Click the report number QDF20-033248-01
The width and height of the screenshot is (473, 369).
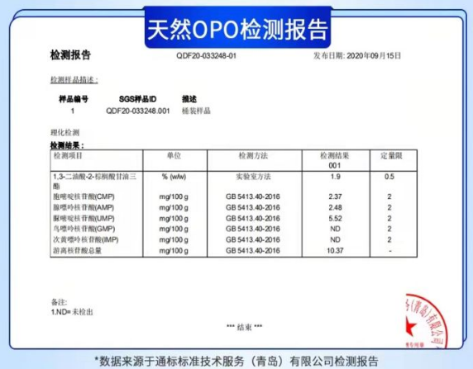click(x=207, y=56)
